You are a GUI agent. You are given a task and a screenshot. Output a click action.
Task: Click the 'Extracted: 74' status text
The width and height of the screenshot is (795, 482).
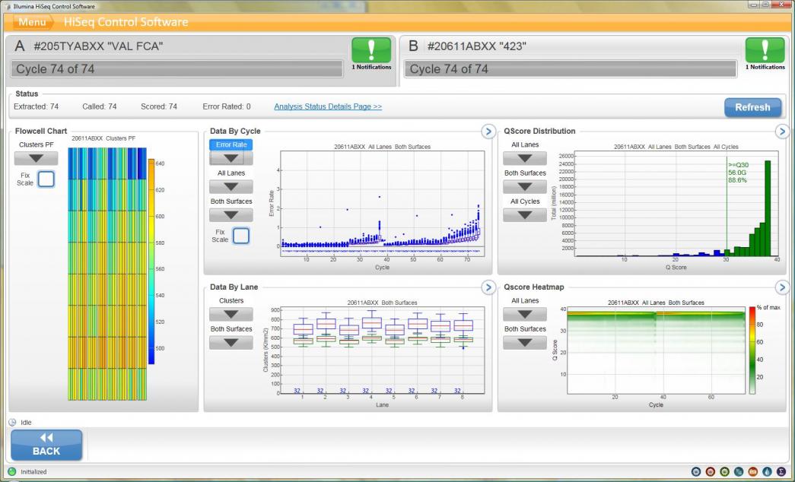coord(36,106)
